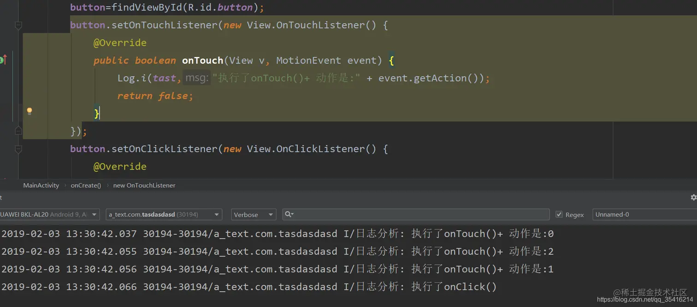Select the MainActivity breadcrumb
This screenshot has height=307, width=697.
(x=41, y=185)
